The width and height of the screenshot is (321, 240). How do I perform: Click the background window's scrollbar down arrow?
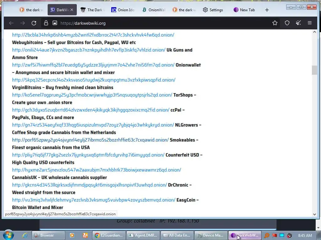click(x=318, y=227)
